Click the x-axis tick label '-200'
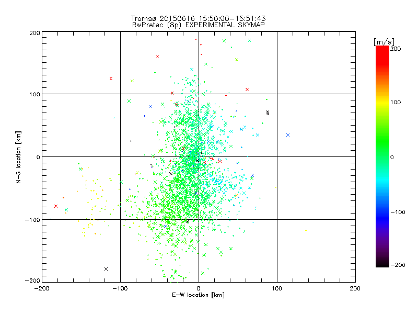Viewport: 418px width, 314px height. (42, 288)
